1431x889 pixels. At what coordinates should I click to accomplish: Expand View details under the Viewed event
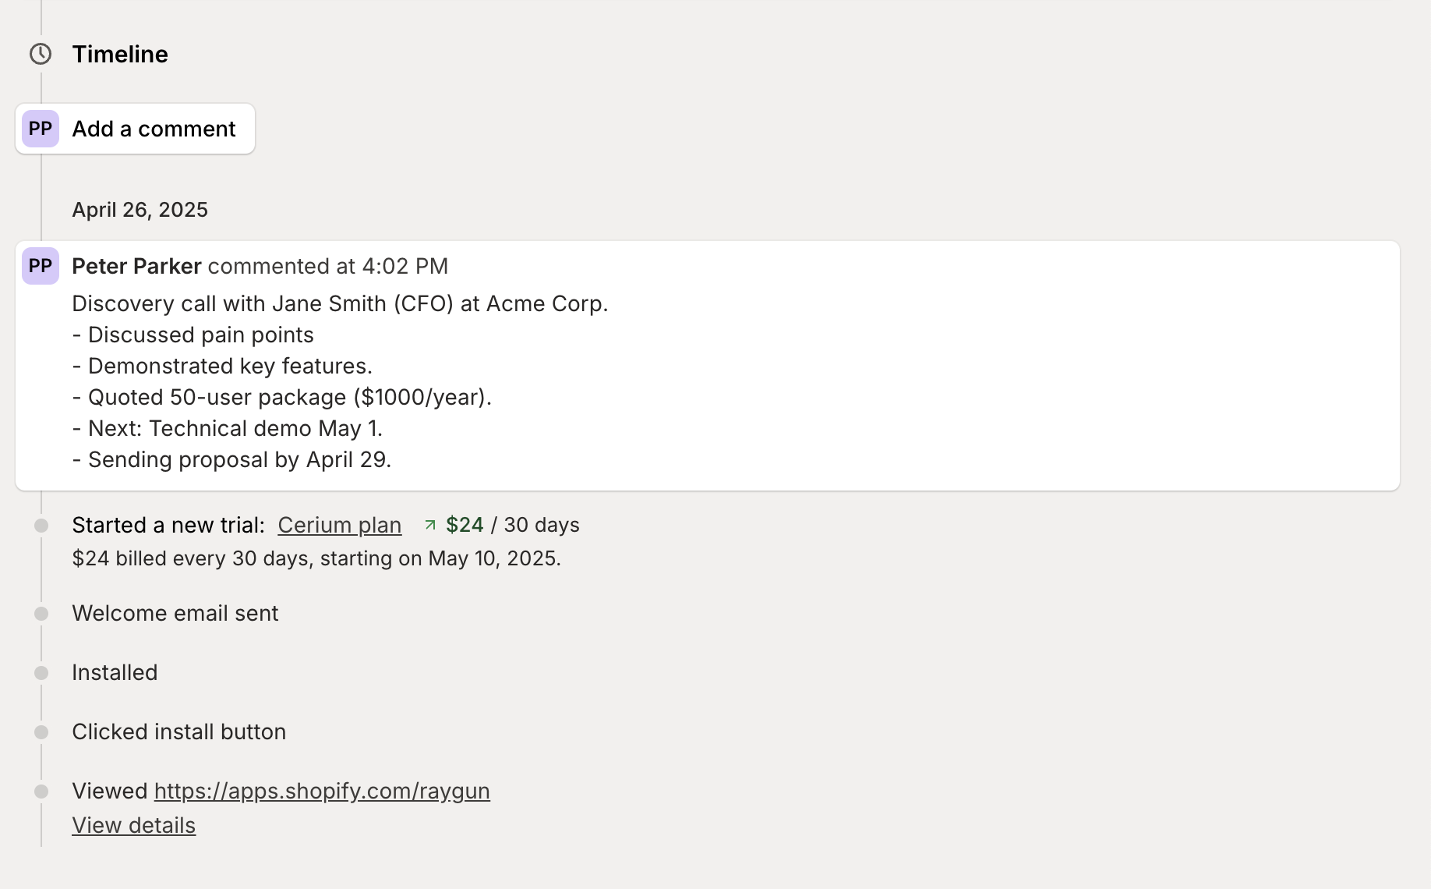[133, 825]
